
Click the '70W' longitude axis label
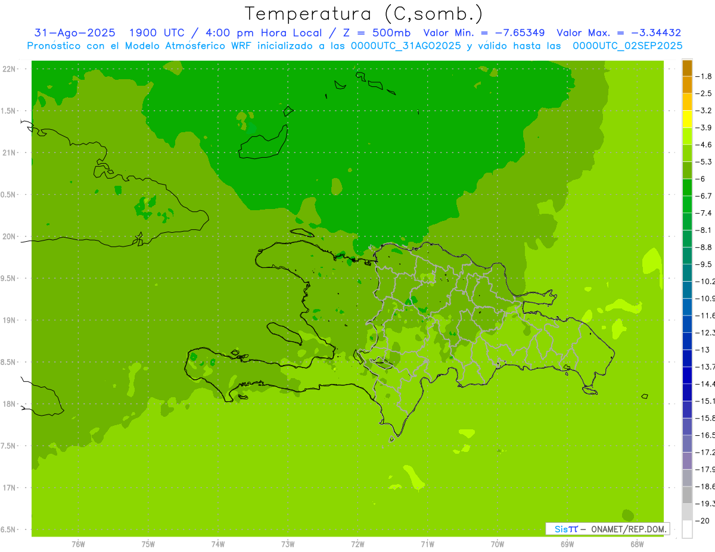498,544
